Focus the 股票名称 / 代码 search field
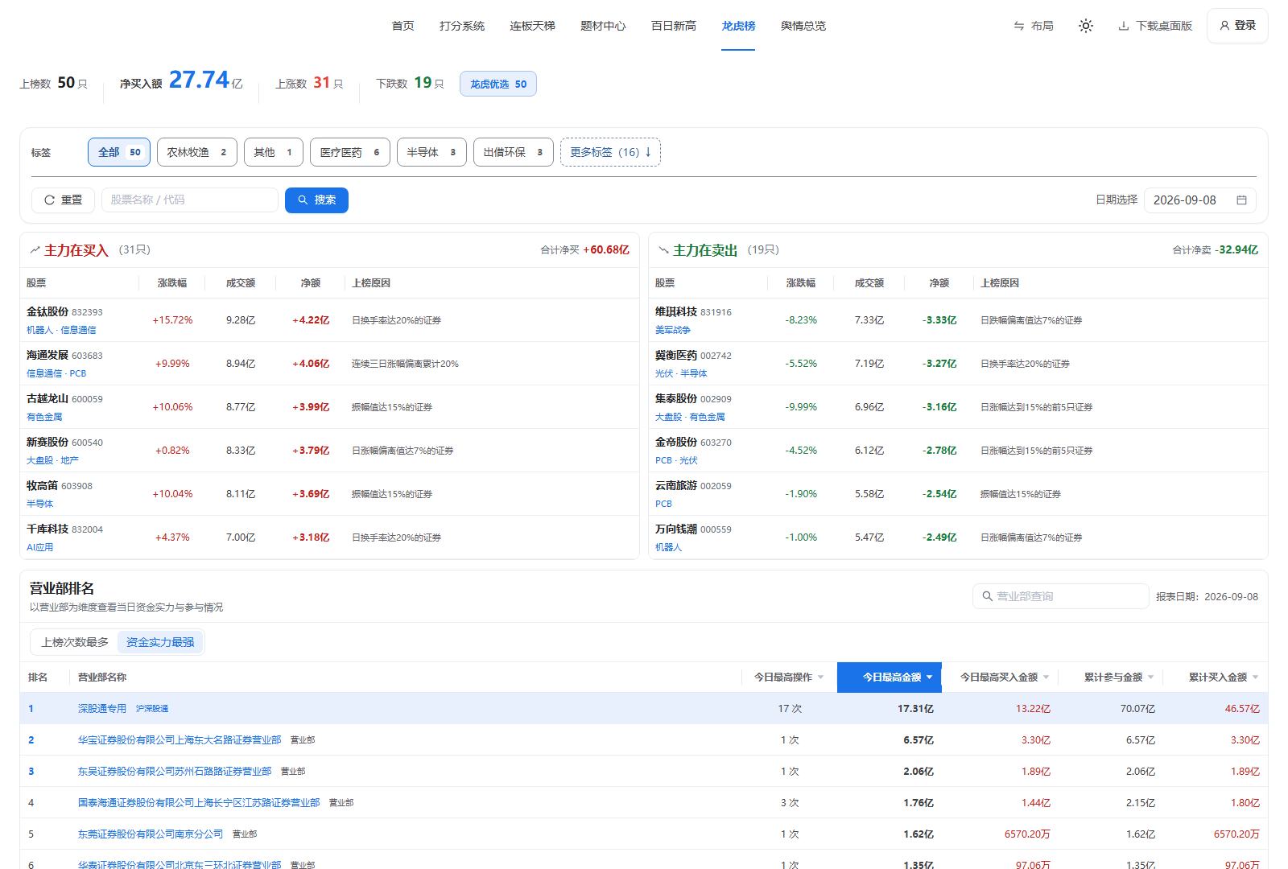Viewport: 1288px width, 869px height. click(190, 200)
